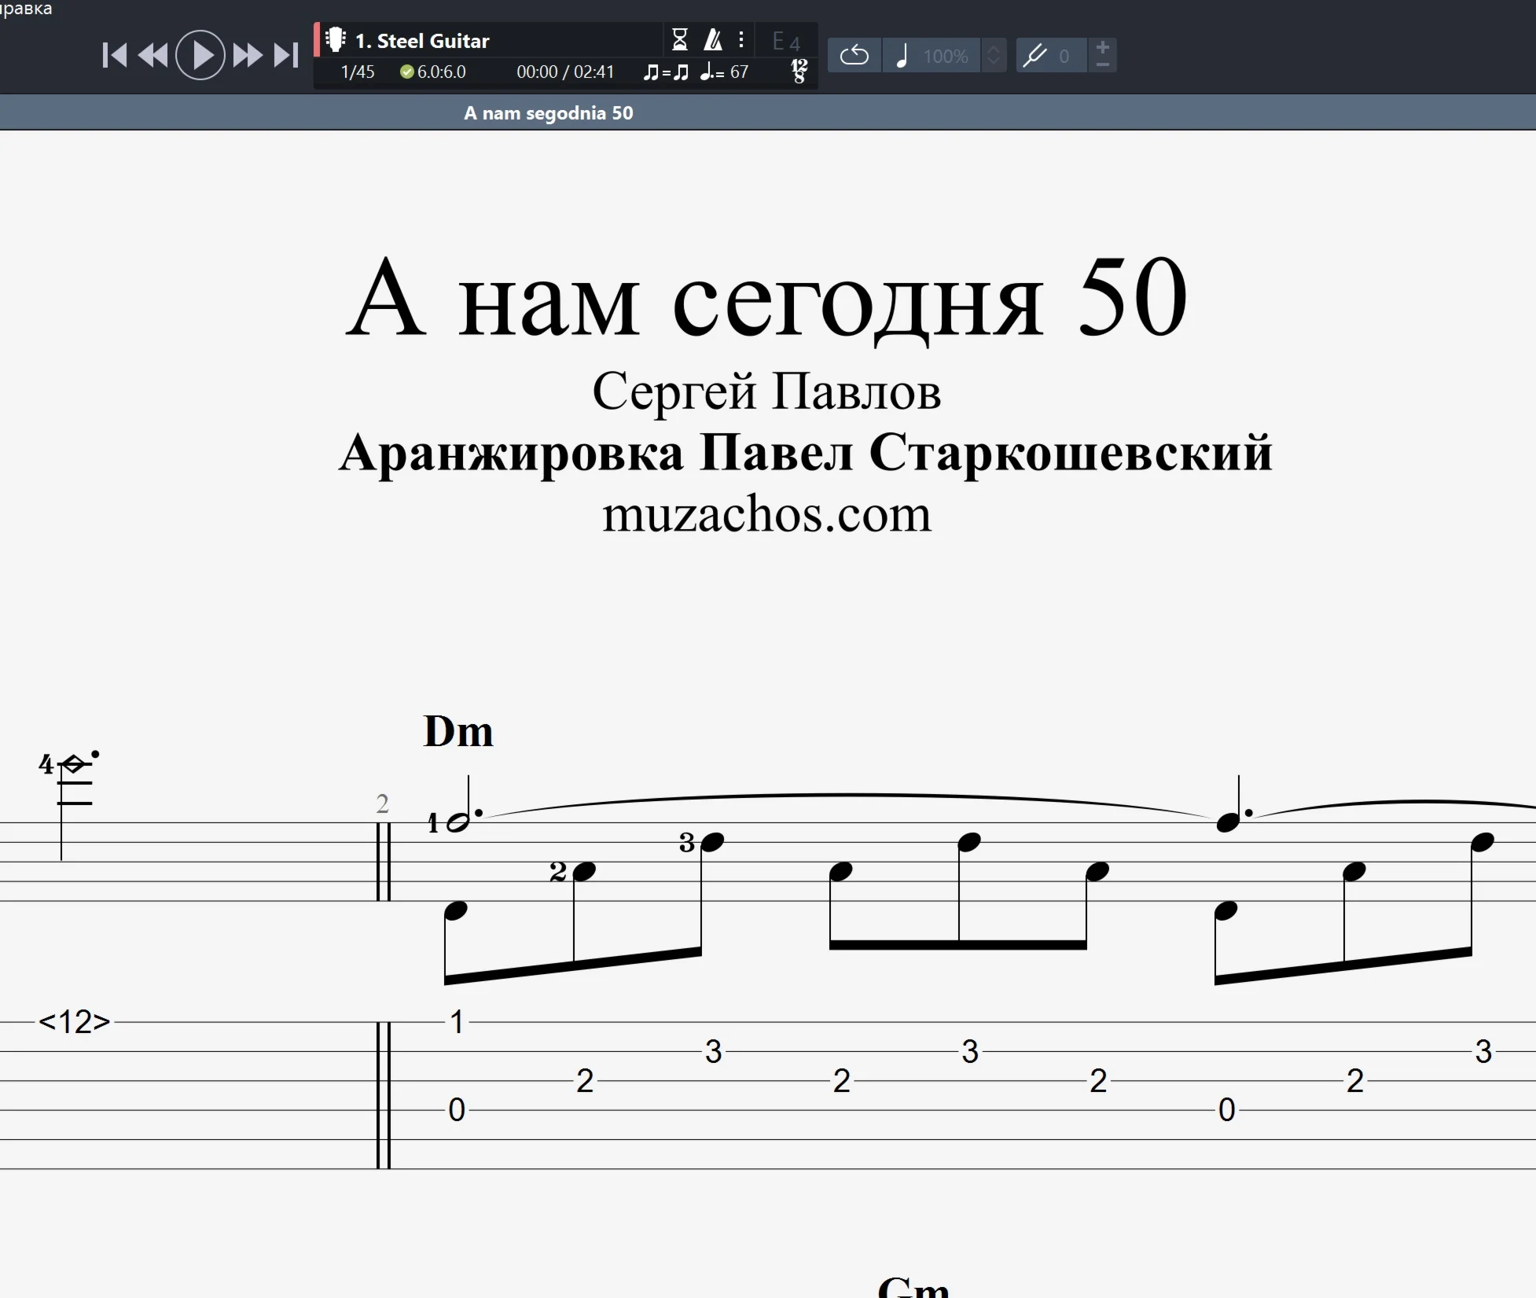Fast forward to the next bar
The image size is (1536, 1298).
pos(248,55)
